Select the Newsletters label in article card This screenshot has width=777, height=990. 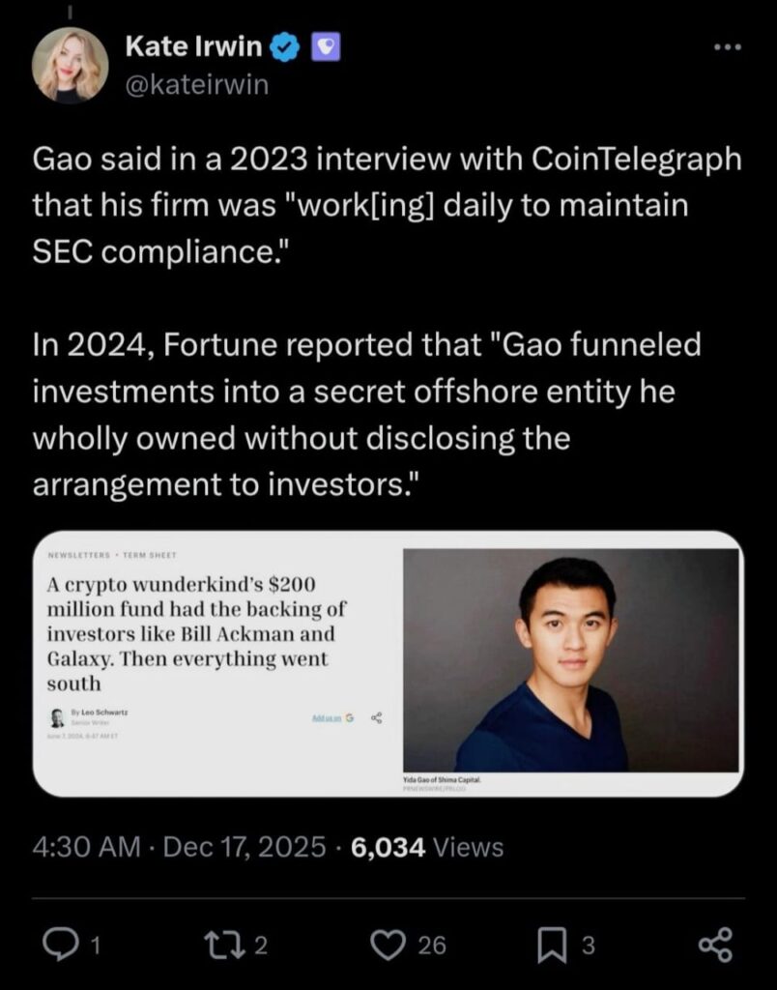(76, 557)
